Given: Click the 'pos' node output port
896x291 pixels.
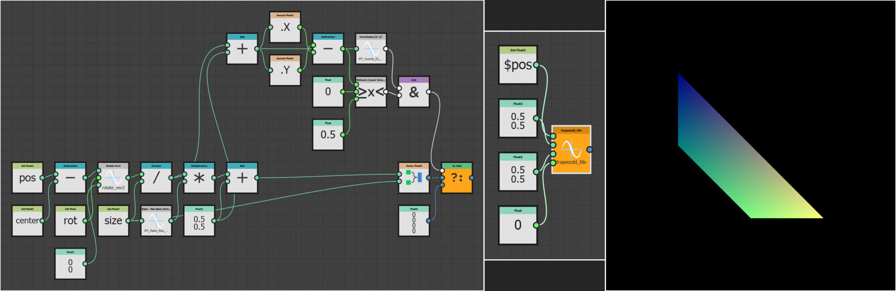Looking at the screenshot, I should pos(42,178).
